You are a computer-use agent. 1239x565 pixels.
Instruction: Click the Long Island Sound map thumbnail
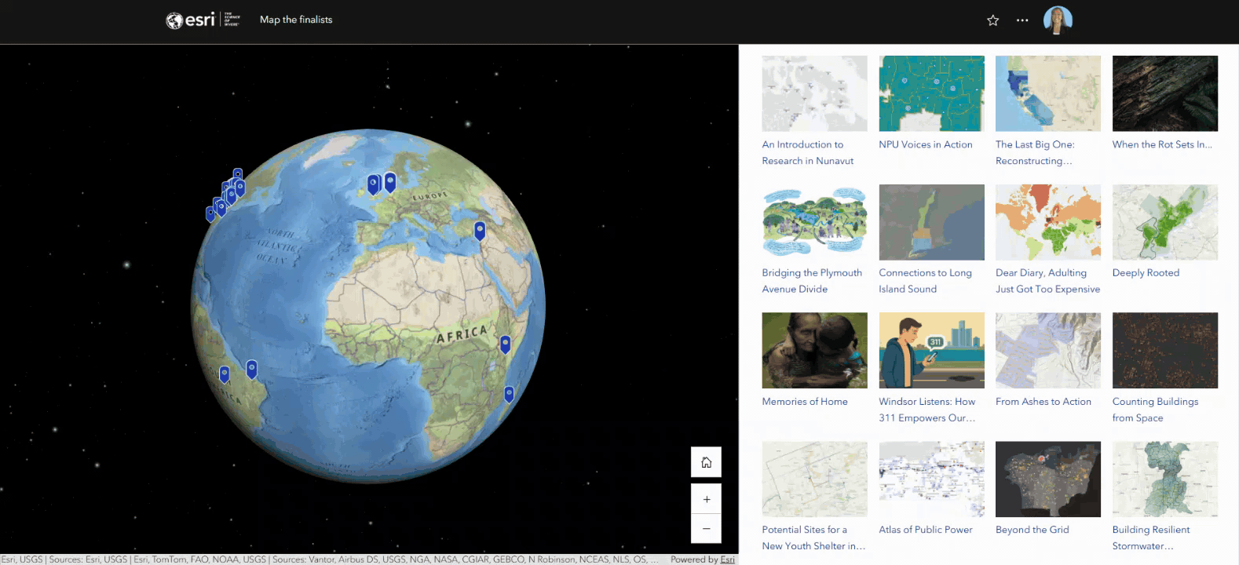click(x=931, y=222)
